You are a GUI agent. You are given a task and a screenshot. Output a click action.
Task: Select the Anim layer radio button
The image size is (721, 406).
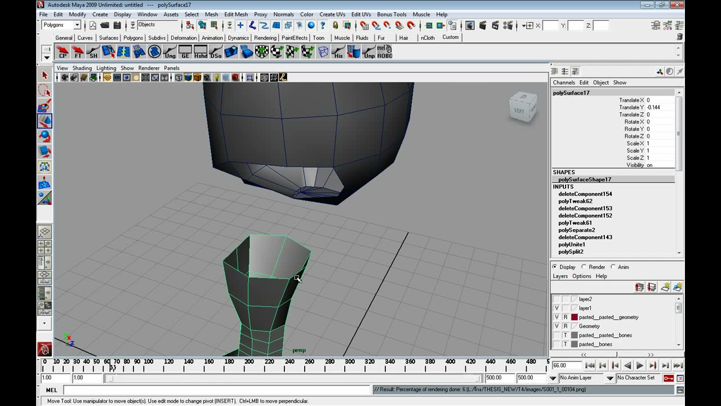(x=613, y=267)
